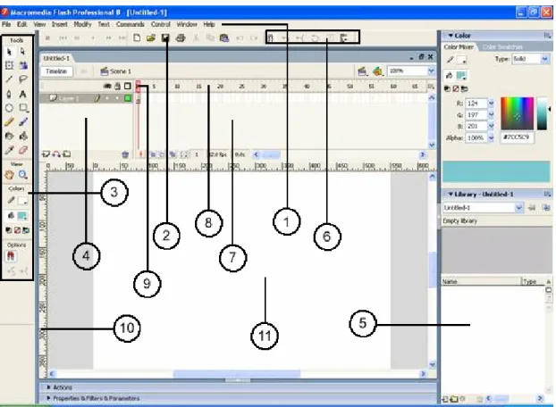The height and width of the screenshot is (407, 556).
Task: Reset to black and white in Tools colors
Action: [9, 230]
